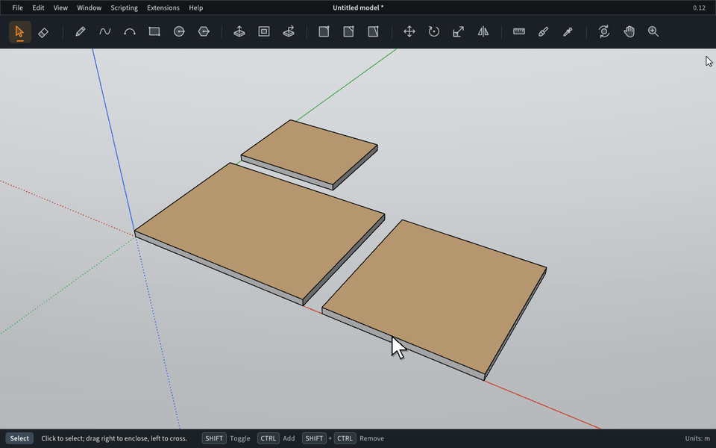This screenshot has height=448, width=716.
Task: Select the large left slab's top face
Action: [x=260, y=231]
